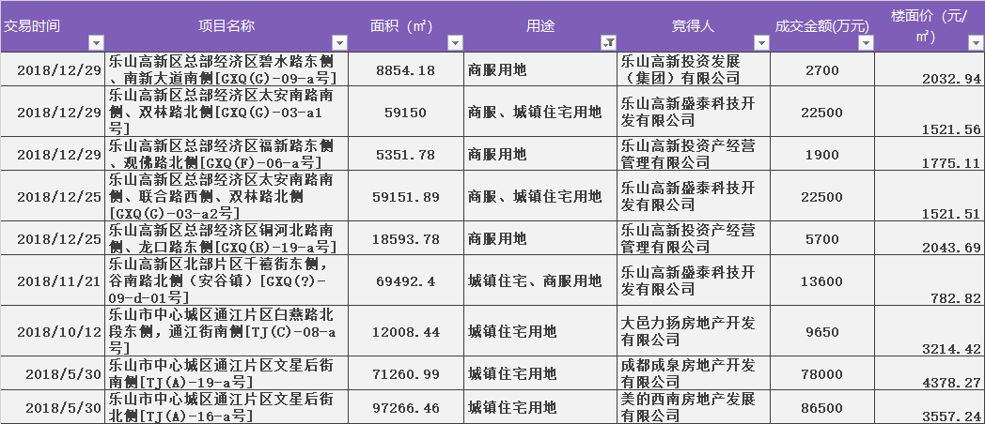Select floor price cell 1521.56
Viewport: 985px width, 424px height.
[x=930, y=113]
